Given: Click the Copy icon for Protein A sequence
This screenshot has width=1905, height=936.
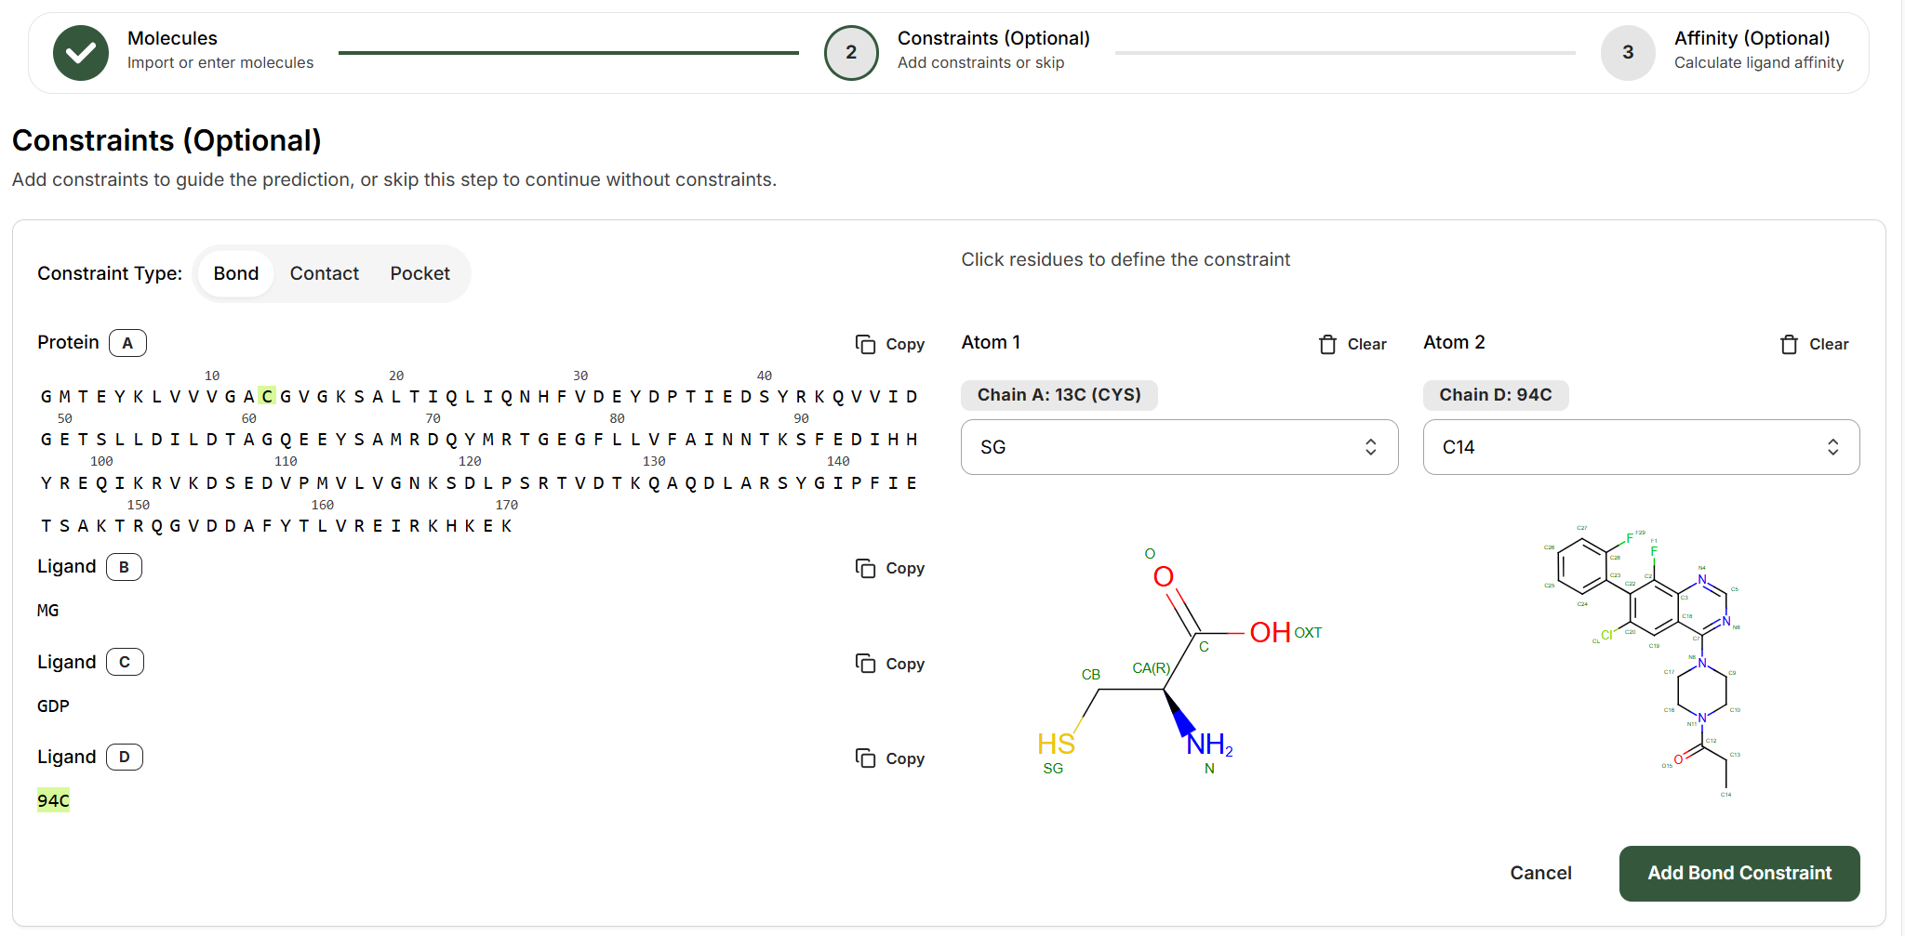Looking at the screenshot, I should tap(867, 344).
